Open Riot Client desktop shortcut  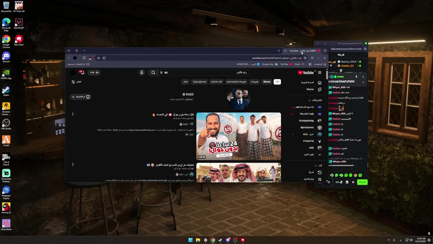(x=19, y=41)
